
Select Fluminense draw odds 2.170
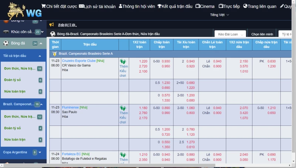143,118
